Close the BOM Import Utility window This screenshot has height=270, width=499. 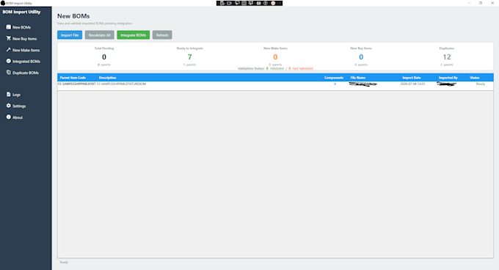point(492,3)
